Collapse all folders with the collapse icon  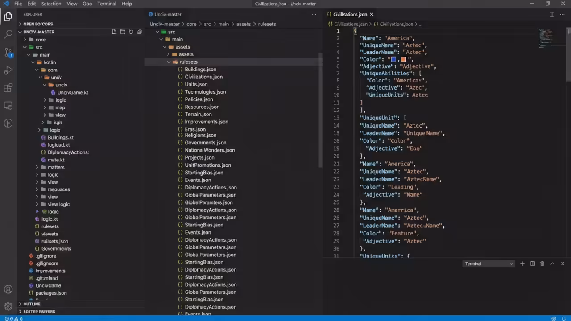140,32
